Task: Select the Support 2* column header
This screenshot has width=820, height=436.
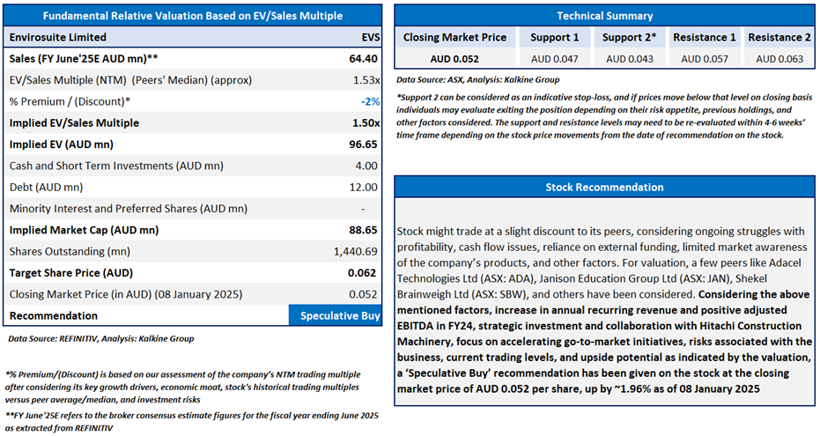Action: [632, 37]
